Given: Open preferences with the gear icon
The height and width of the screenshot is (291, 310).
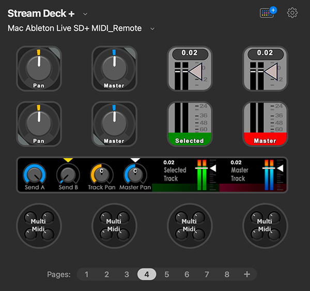Looking at the screenshot, I should point(292,13).
